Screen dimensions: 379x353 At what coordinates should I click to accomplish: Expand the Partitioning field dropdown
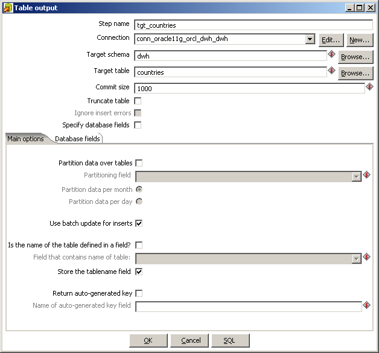click(x=356, y=177)
